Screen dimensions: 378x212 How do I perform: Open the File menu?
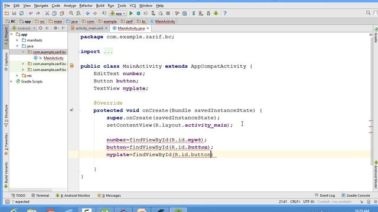coord(7,5)
